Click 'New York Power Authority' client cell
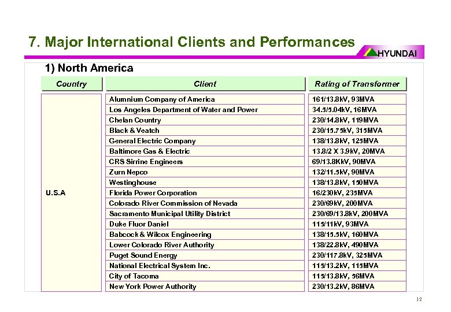451x312 pixels. [x=205, y=286]
